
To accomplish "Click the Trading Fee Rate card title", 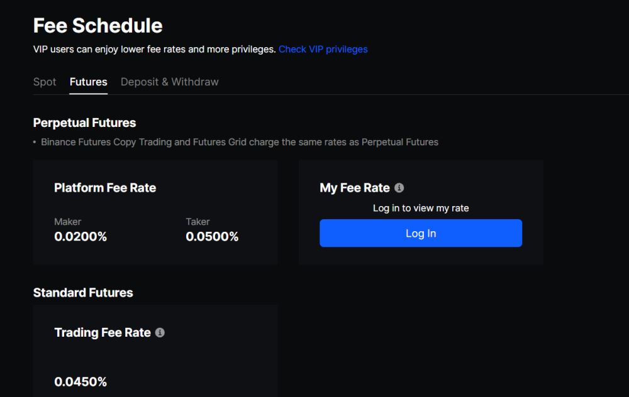I will tap(103, 332).
